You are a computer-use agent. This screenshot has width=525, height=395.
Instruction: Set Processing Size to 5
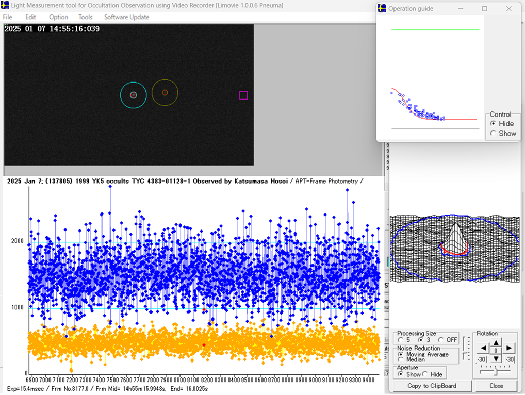(401, 340)
